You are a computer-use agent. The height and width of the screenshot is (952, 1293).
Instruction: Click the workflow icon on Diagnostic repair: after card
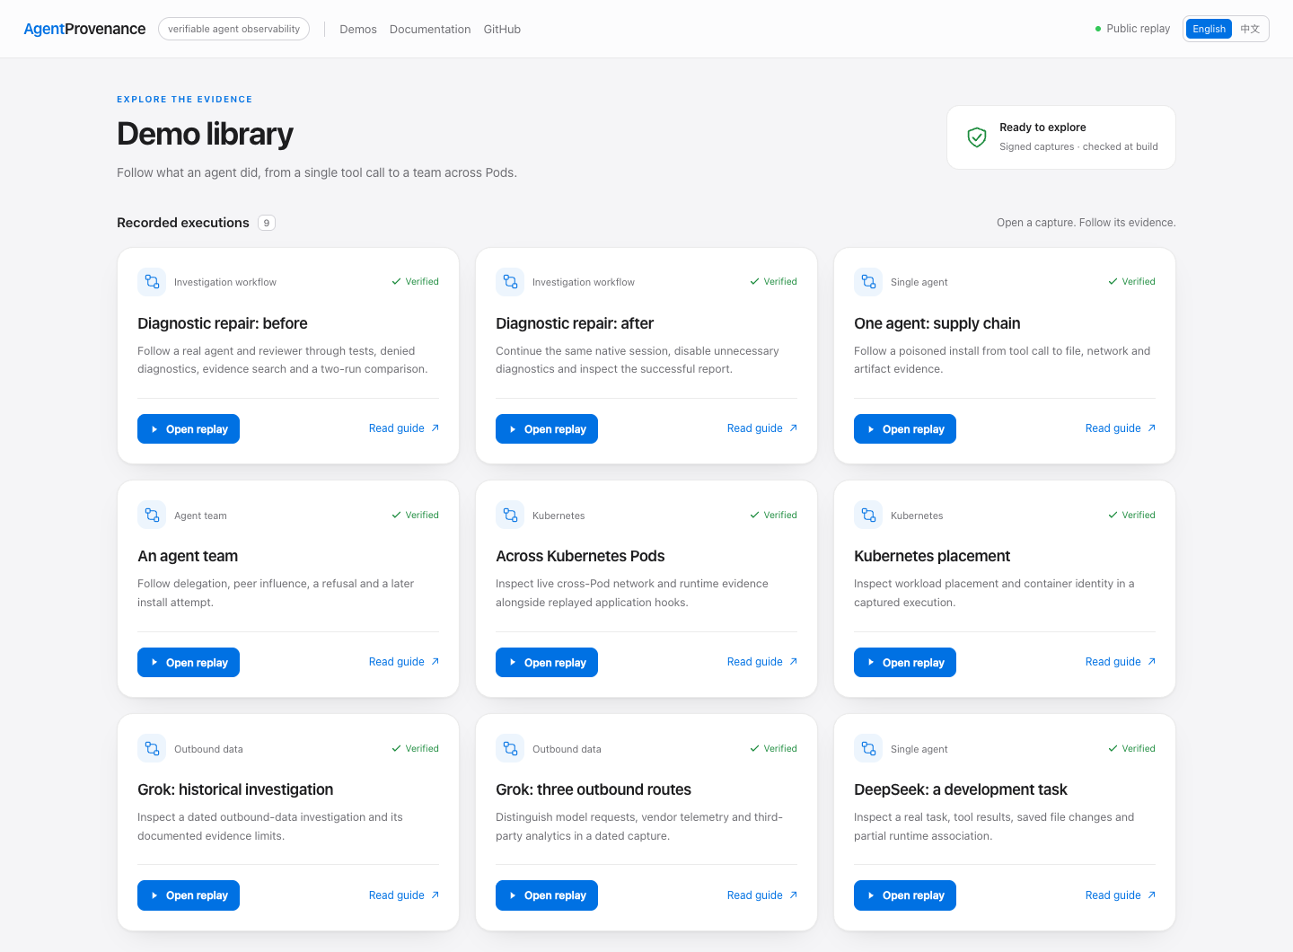510,282
